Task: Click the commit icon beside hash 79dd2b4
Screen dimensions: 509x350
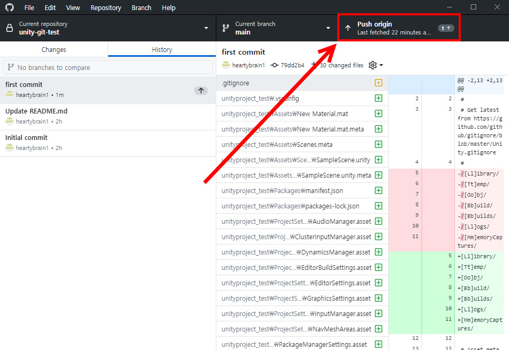Action: (x=275, y=65)
